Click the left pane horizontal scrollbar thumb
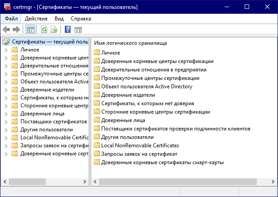Screen dimensions: 278x197 [x=27, y=181]
